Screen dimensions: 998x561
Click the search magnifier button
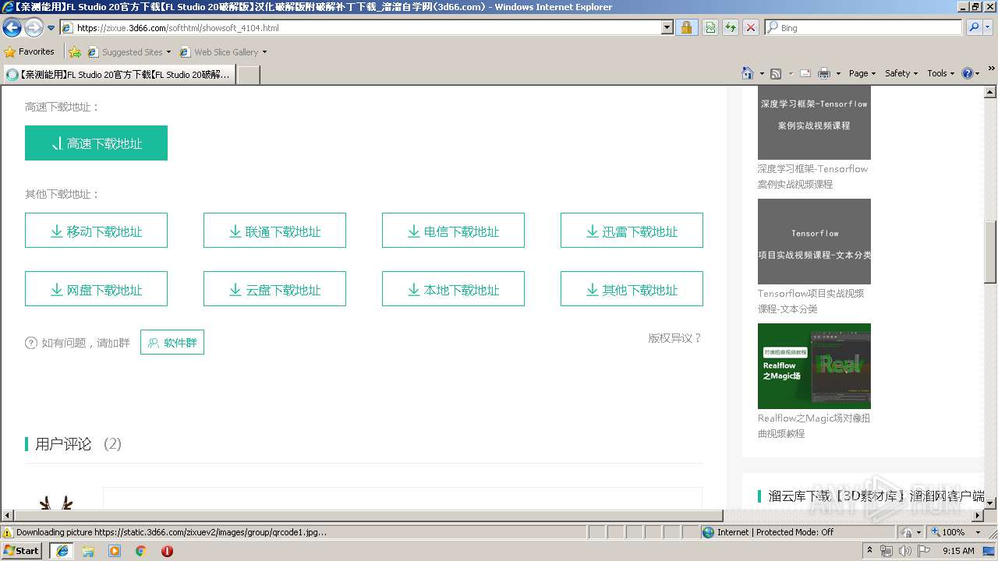point(974,27)
